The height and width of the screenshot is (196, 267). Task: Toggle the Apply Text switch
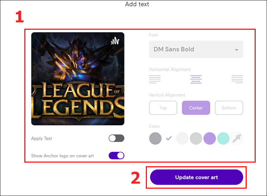click(x=116, y=138)
